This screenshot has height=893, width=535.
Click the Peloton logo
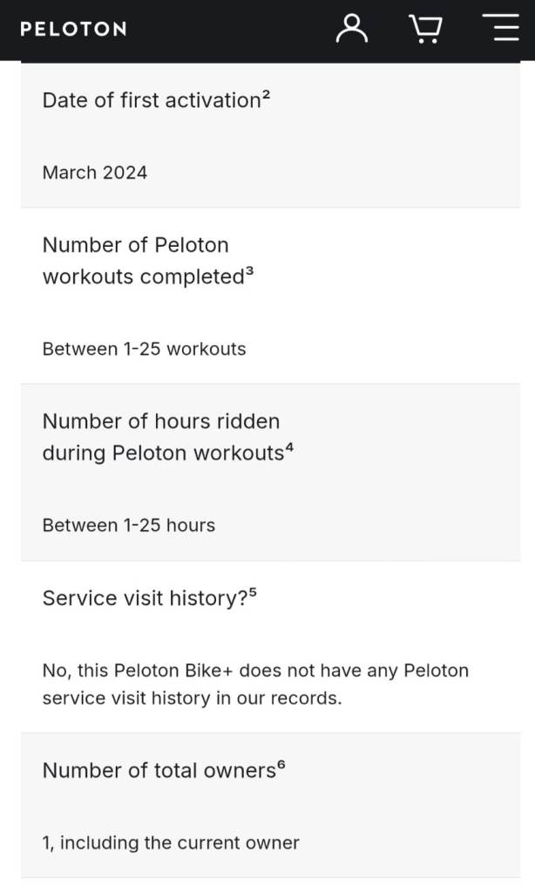(73, 29)
